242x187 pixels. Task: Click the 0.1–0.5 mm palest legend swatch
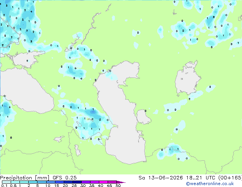(x=6, y=182)
